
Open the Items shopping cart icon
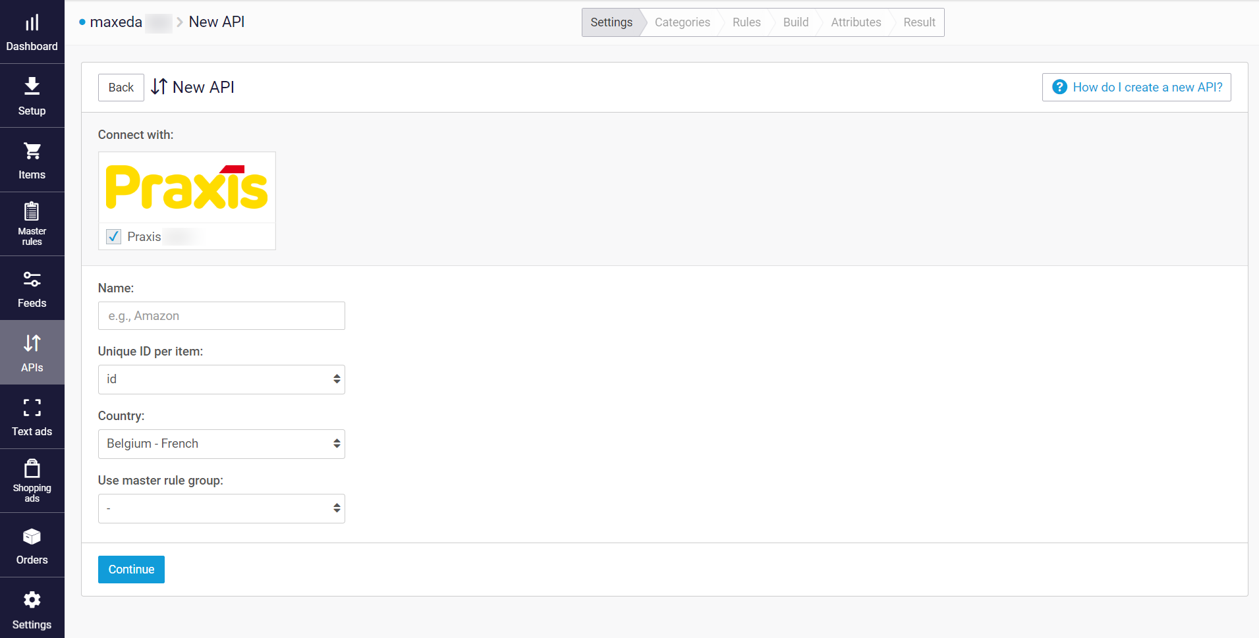click(32, 151)
